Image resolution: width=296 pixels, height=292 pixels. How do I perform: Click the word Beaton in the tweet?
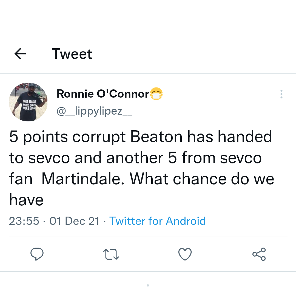point(156,137)
